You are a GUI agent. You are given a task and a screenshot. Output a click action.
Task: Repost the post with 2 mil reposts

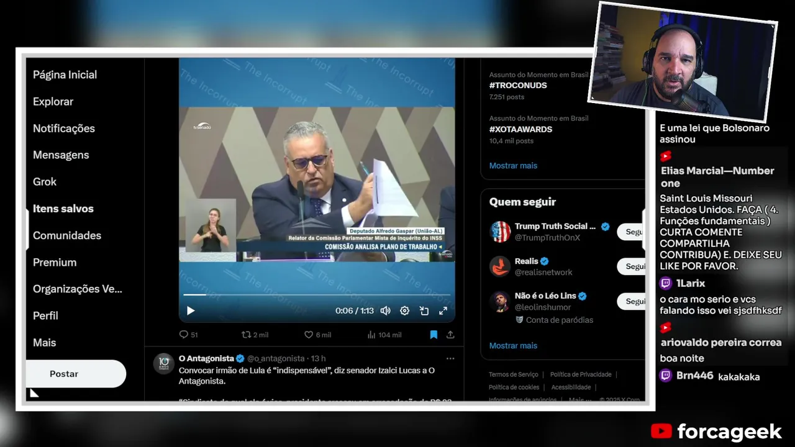tap(255, 335)
